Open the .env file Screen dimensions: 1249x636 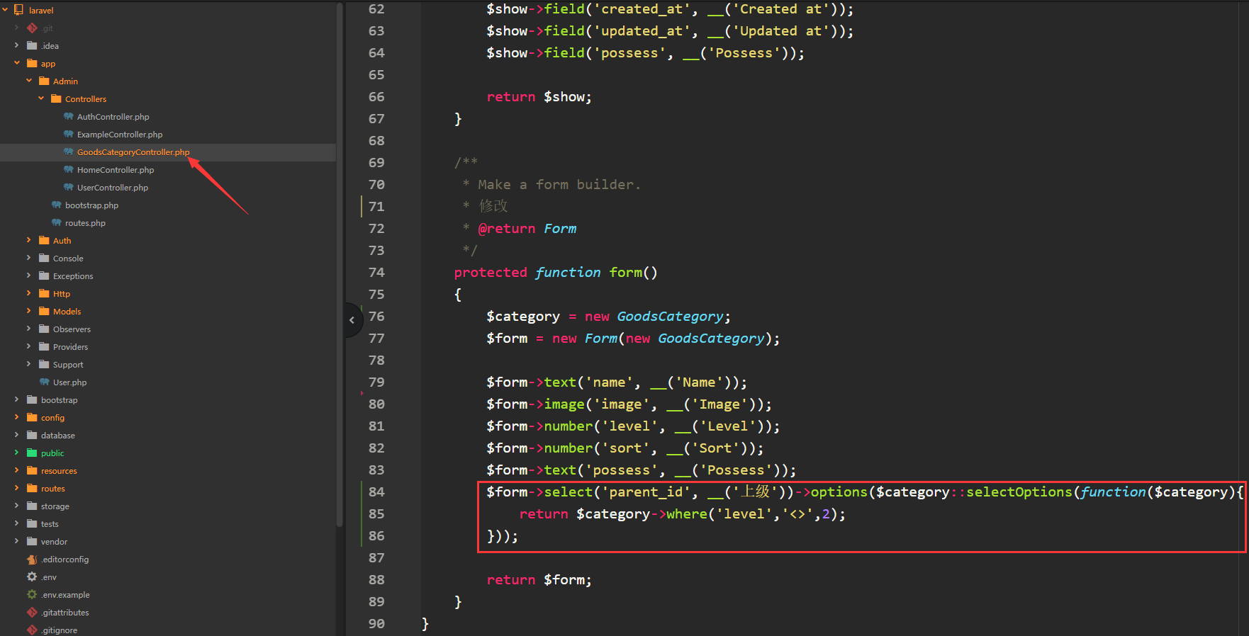click(48, 577)
